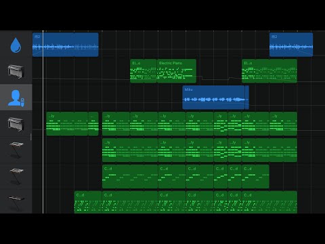Select the last C...d region on the sixth track

pyautogui.click(x=255, y=176)
